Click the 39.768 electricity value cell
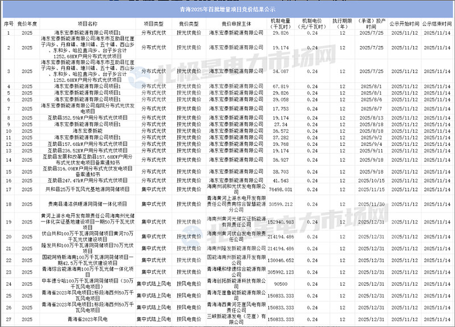This screenshot has height=327, width=455. [x=280, y=144]
